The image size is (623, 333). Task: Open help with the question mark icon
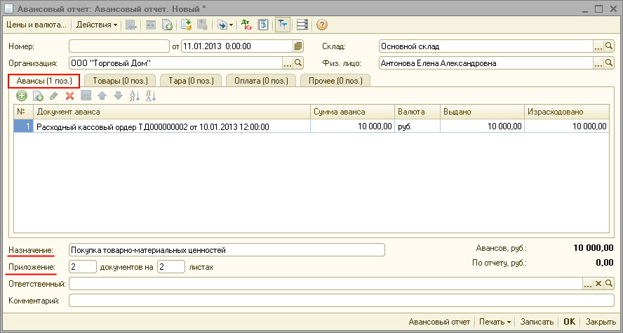[322, 25]
